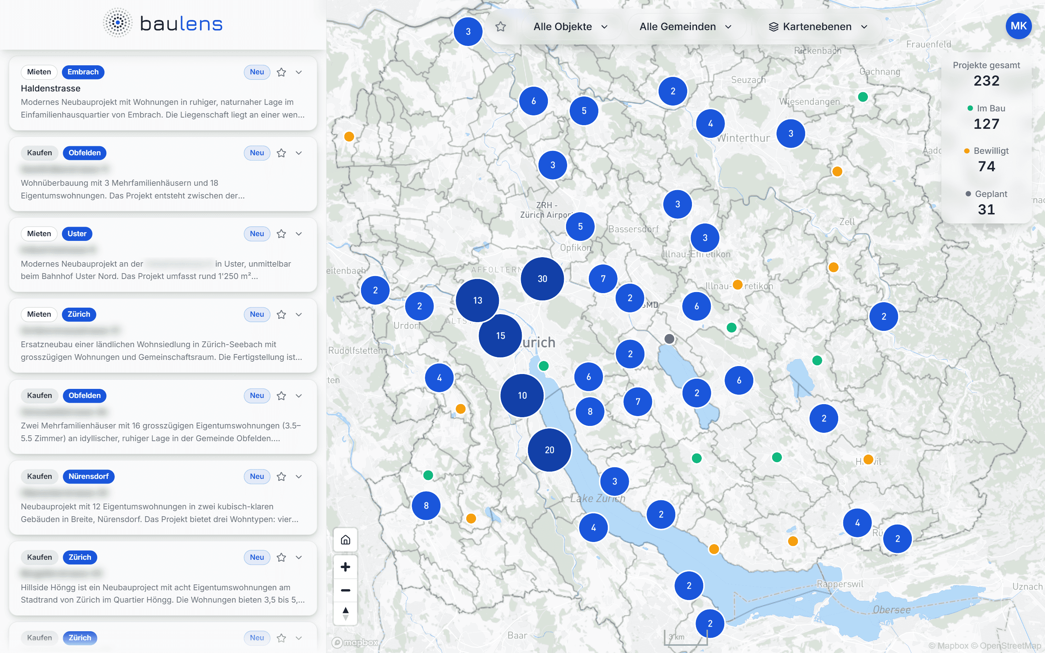Open the Embrach listing description text

point(163,108)
